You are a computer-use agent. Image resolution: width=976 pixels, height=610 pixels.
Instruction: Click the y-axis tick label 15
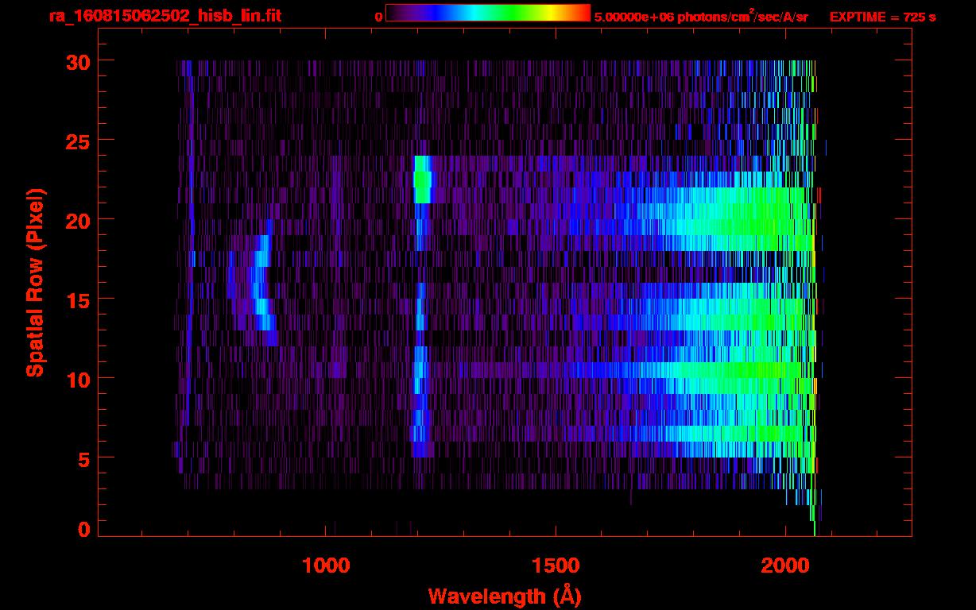(x=77, y=299)
